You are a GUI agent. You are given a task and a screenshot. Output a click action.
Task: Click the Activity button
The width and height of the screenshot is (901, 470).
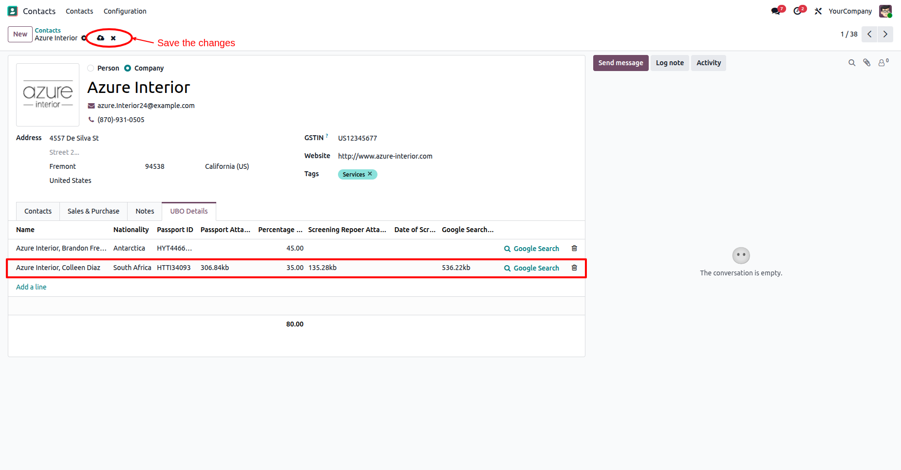709,63
